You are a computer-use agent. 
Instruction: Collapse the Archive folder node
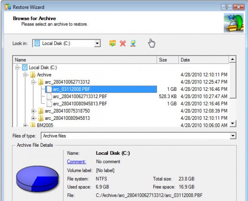(x=25, y=75)
